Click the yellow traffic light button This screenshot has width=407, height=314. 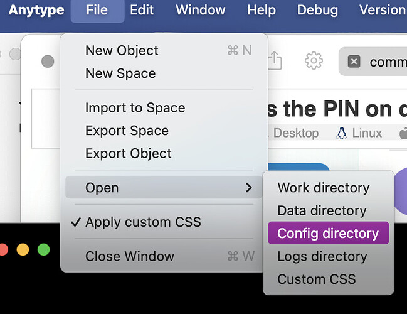[23, 249]
